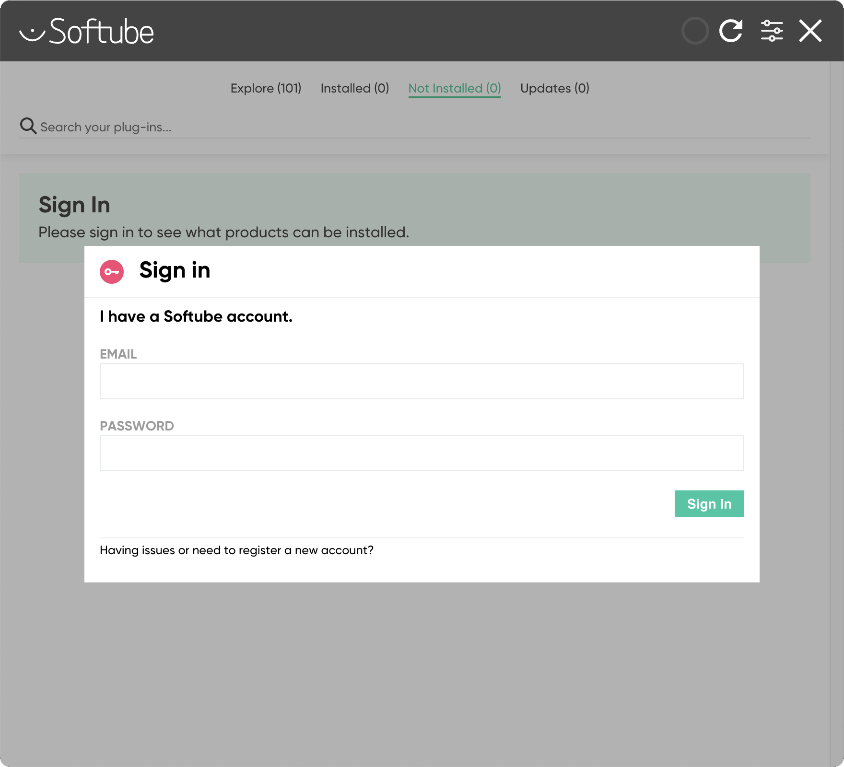The width and height of the screenshot is (844, 767).
Task: Click the search magnifier icon
Action: (28, 126)
